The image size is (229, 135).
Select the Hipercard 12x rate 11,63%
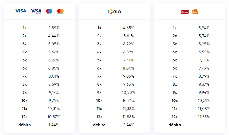click(204, 117)
